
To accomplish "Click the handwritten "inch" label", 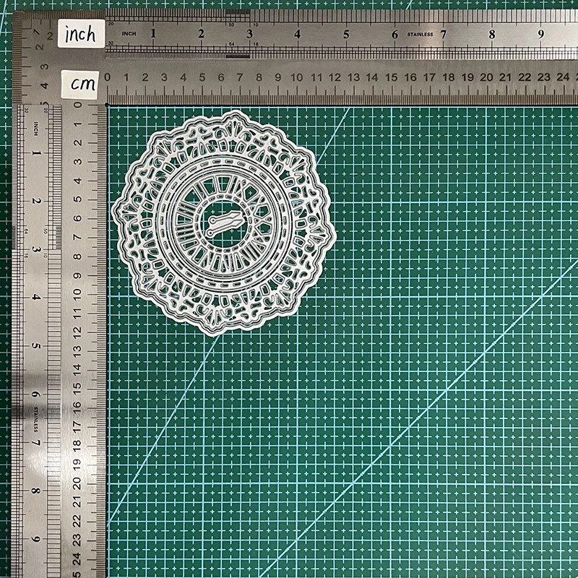I will [81, 33].
